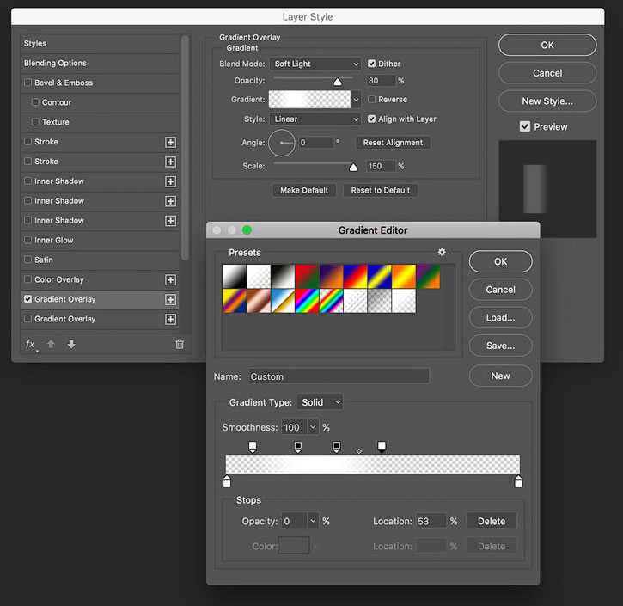Click Reset Alignment button
The image size is (623, 606).
pyautogui.click(x=393, y=143)
